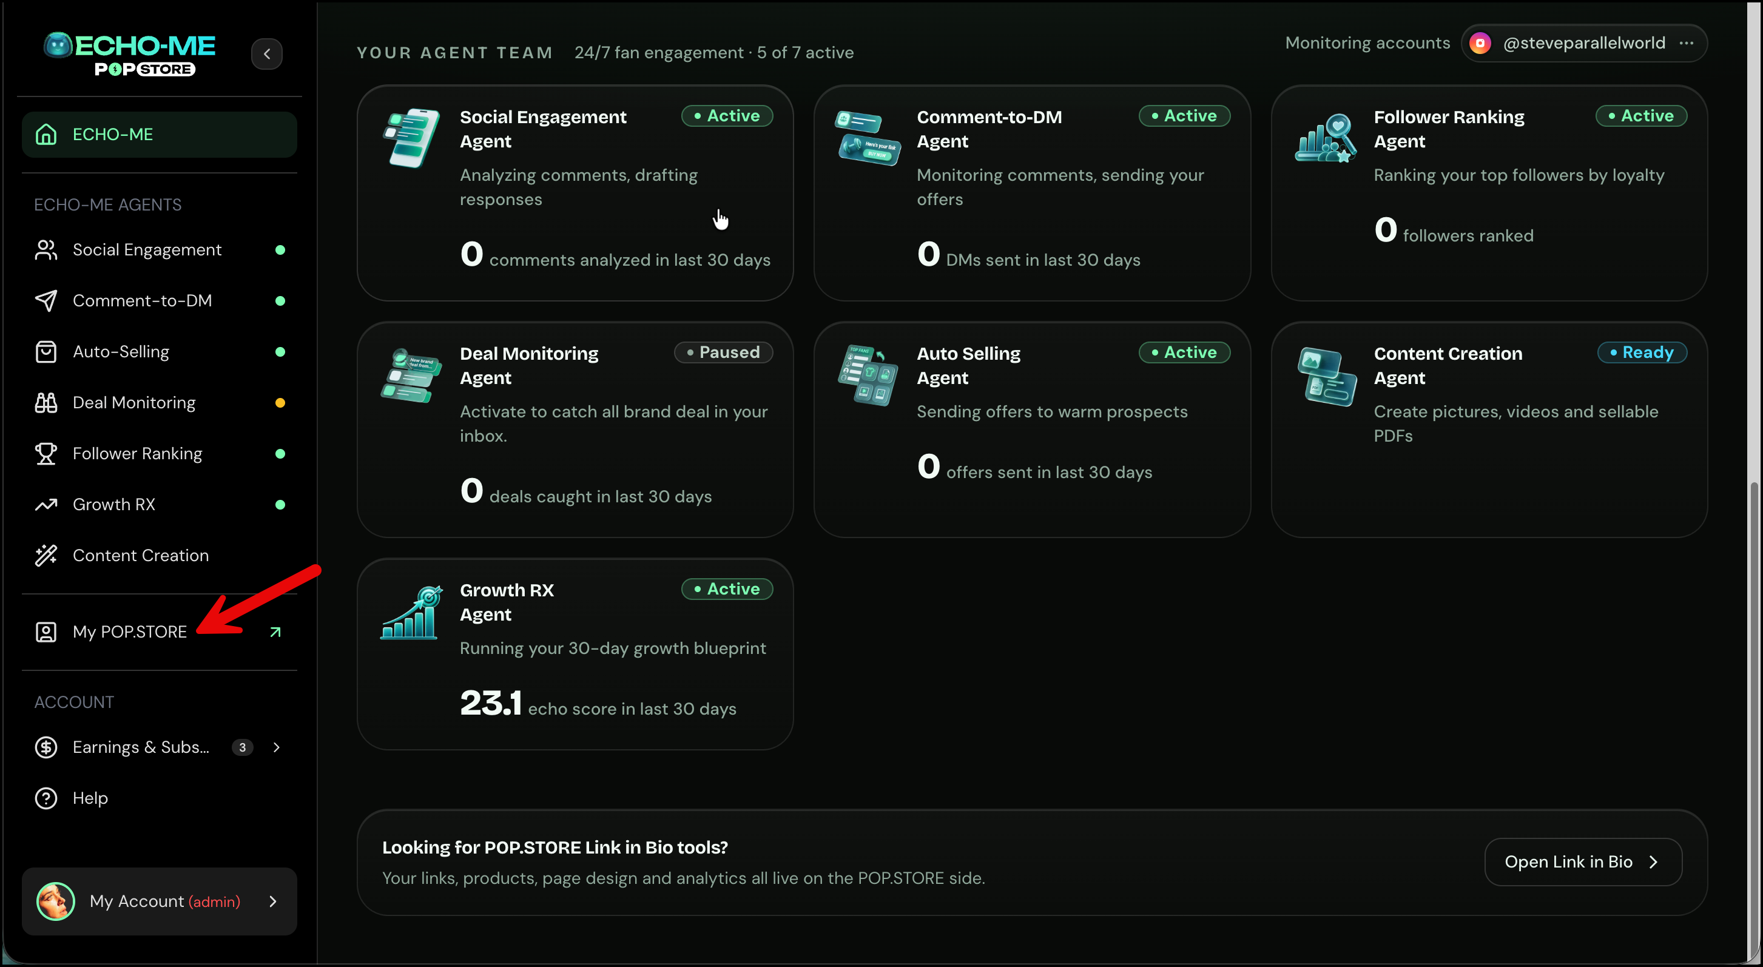Toggle the Paused status on Deal Monitoring Agent
Screen dimensions: 1763x967
click(723, 352)
